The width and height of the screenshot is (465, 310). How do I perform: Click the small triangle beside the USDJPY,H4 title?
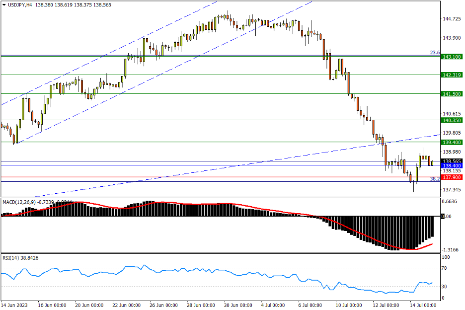[x=4, y=4]
